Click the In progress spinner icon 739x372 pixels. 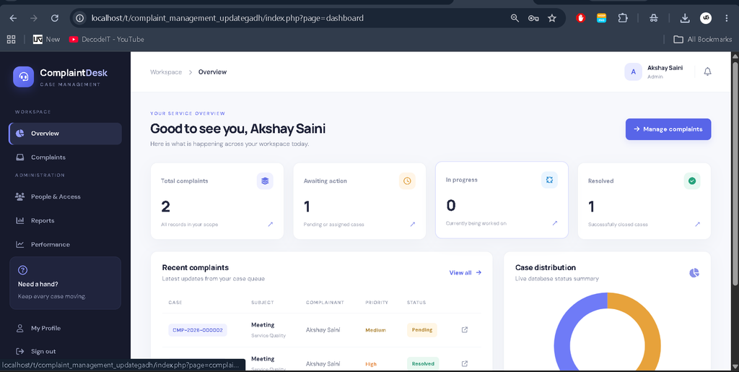549,180
